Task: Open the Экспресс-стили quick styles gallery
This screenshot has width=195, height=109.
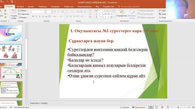Action: [x=132, y=14]
